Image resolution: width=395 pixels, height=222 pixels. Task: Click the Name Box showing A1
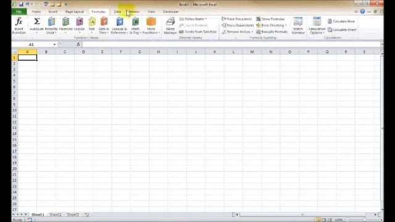(31, 44)
